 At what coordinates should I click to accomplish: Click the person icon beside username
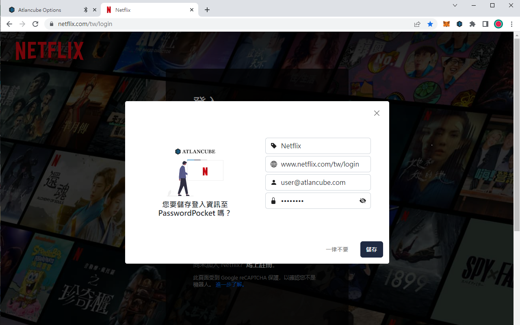point(274,182)
